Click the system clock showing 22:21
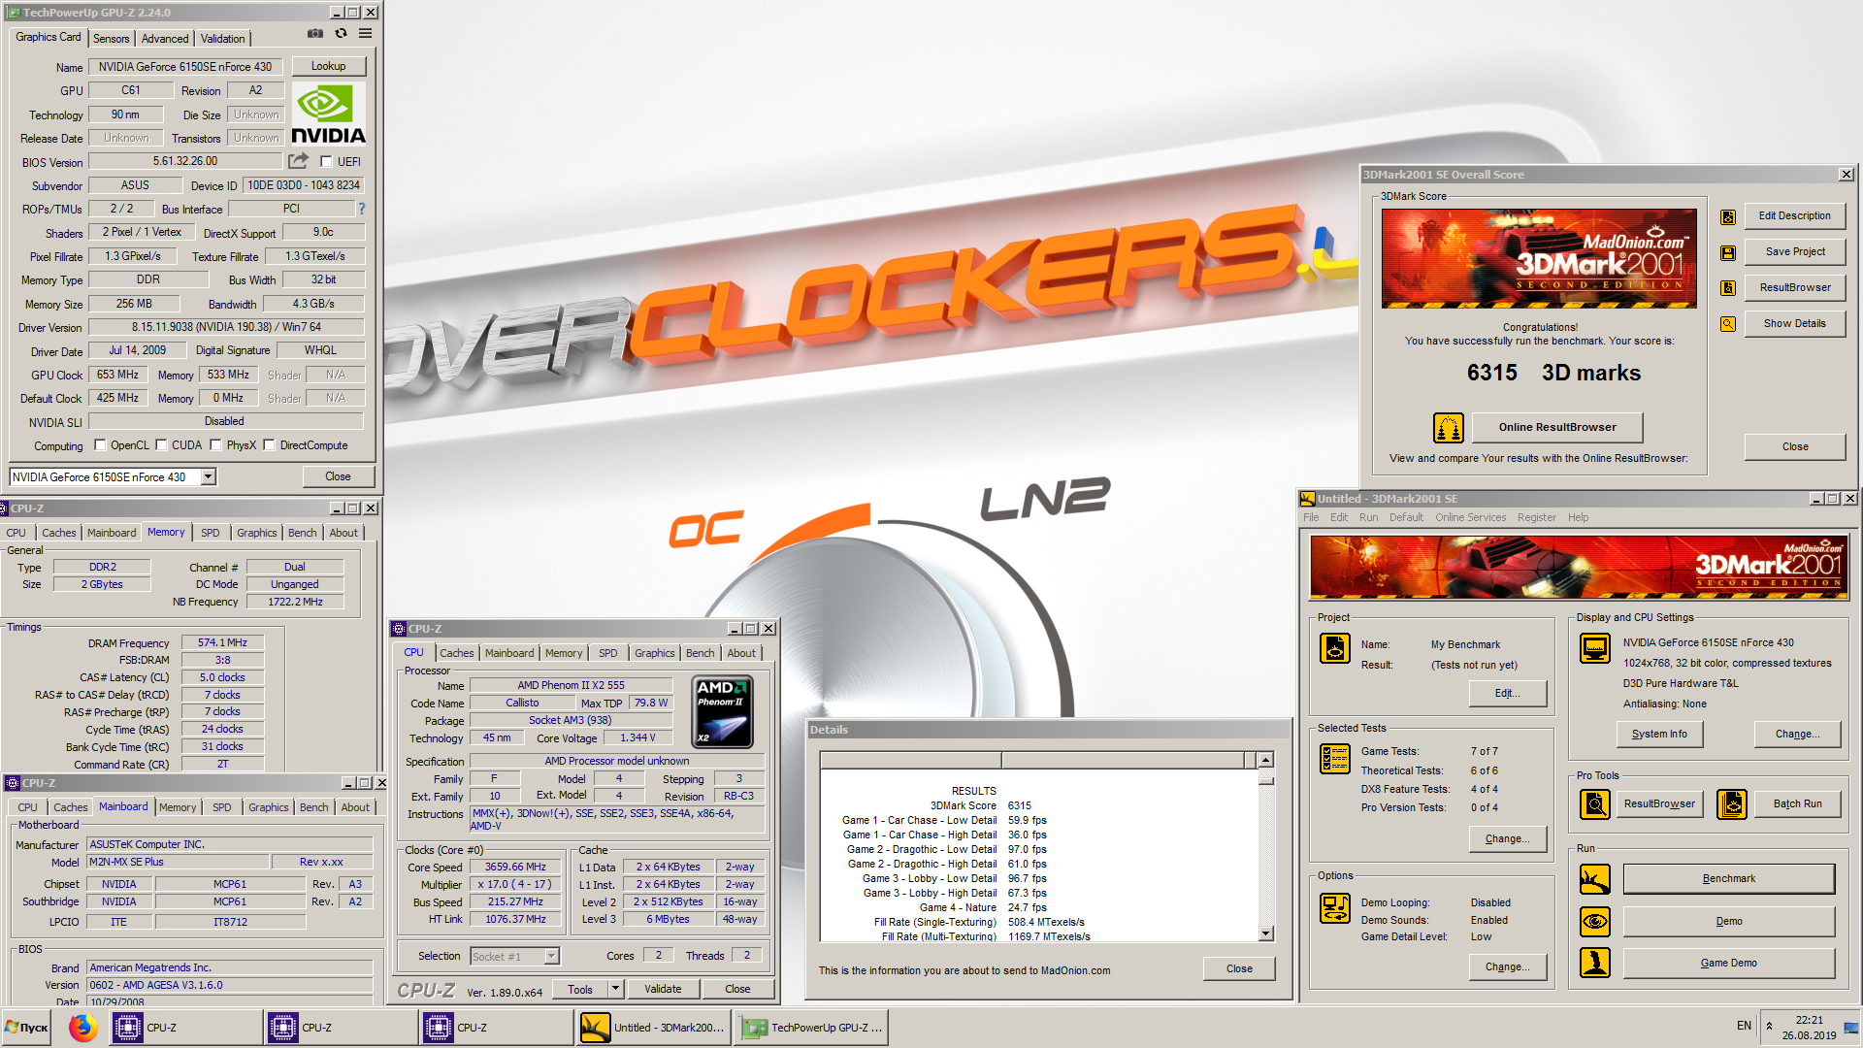The width and height of the screenshot is (1863, 1048). (x=1809, y=1020)
